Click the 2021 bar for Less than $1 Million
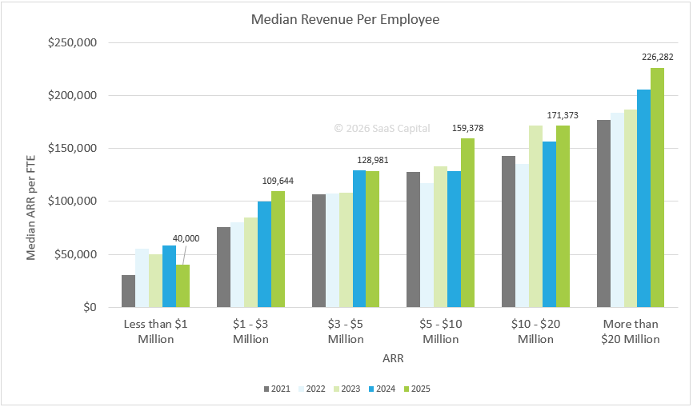The height and width of the screenshot is (407, 693). (129, 291)
